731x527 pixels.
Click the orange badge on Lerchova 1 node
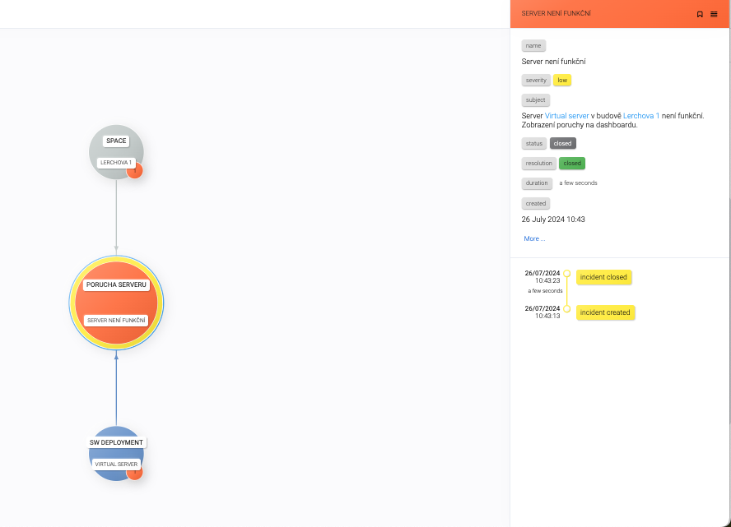135,171
